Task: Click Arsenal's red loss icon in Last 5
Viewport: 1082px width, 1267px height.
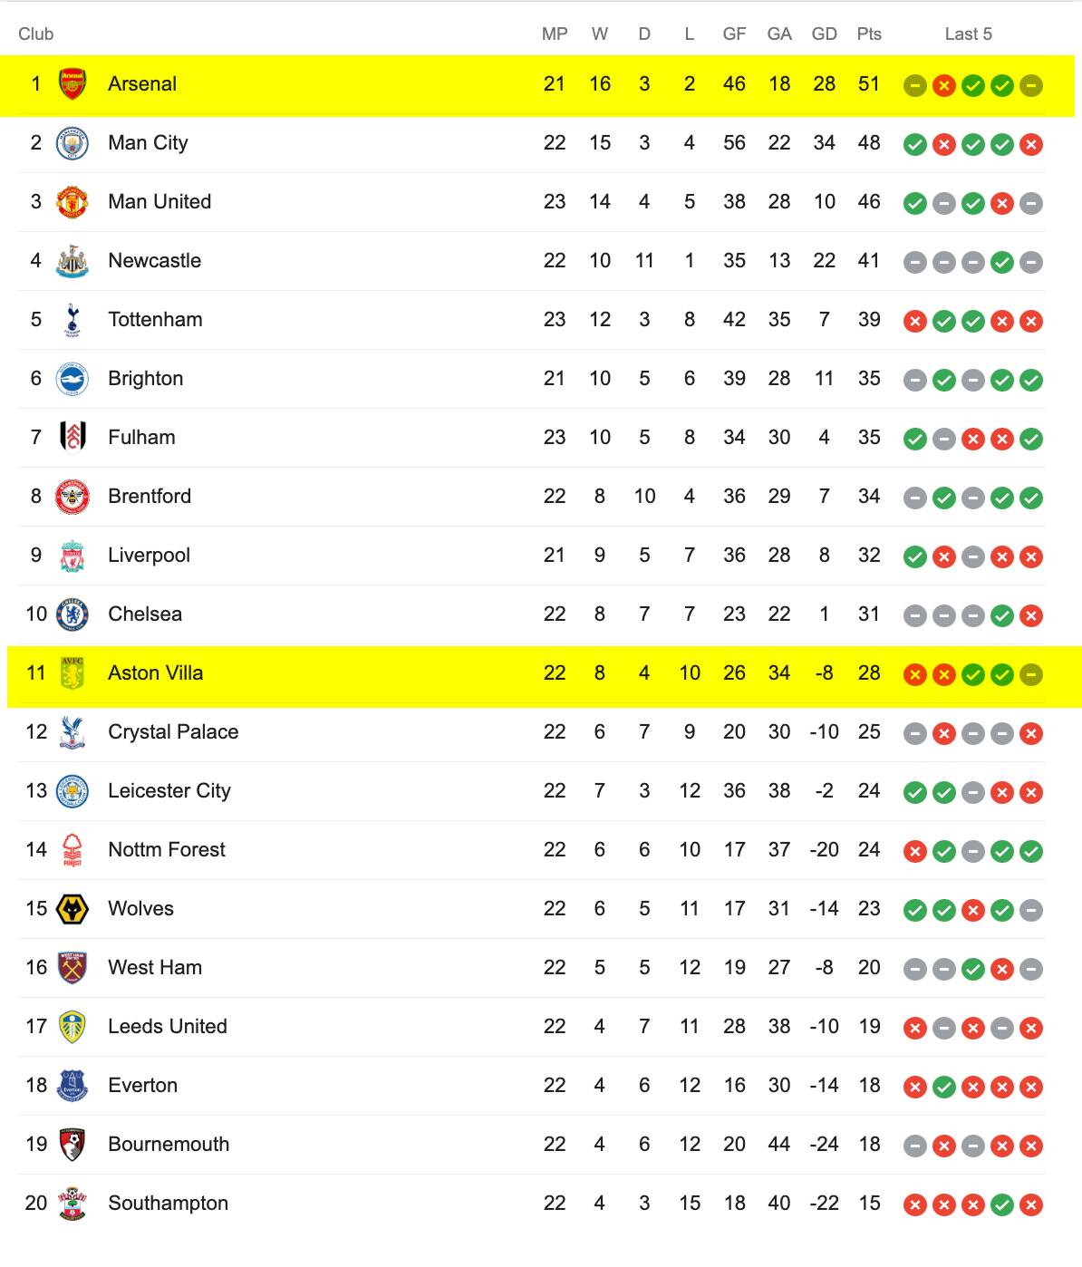Action: click(943, 86)
